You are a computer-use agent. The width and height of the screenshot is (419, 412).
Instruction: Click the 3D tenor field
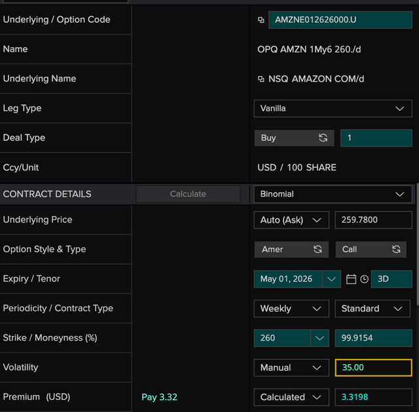392,279
